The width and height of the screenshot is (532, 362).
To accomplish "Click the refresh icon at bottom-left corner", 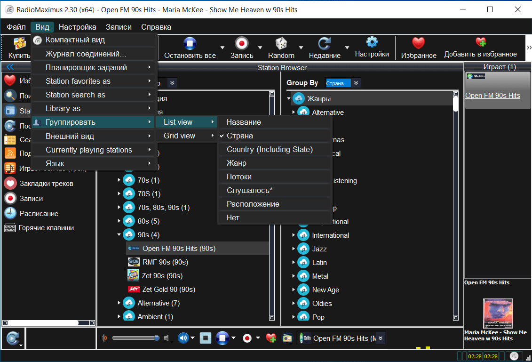I will [x=13, y=338].
